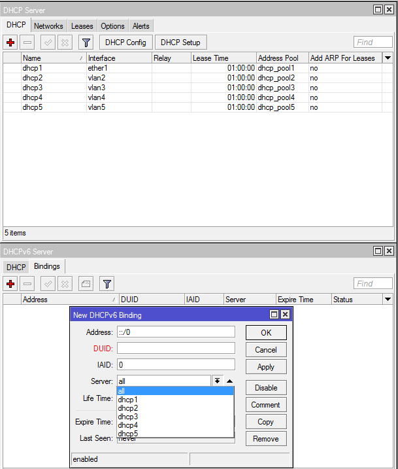Remove binding with minus icon in DHCPv6 Server

[x=27, y=283]
